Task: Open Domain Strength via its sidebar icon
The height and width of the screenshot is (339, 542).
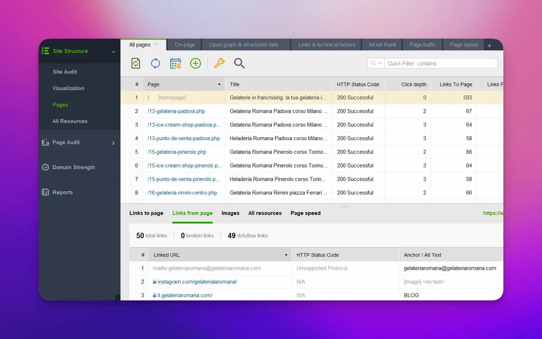Action: click(45, 167)
